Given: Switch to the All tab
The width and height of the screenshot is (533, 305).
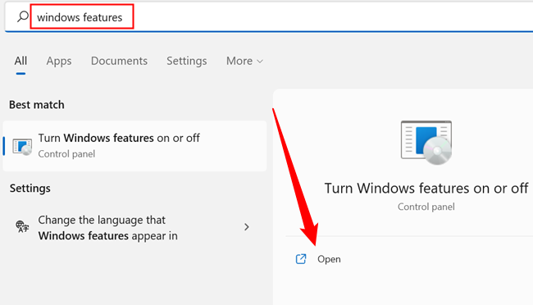Looking at the screenshot, I should click(x=20, y=61).
